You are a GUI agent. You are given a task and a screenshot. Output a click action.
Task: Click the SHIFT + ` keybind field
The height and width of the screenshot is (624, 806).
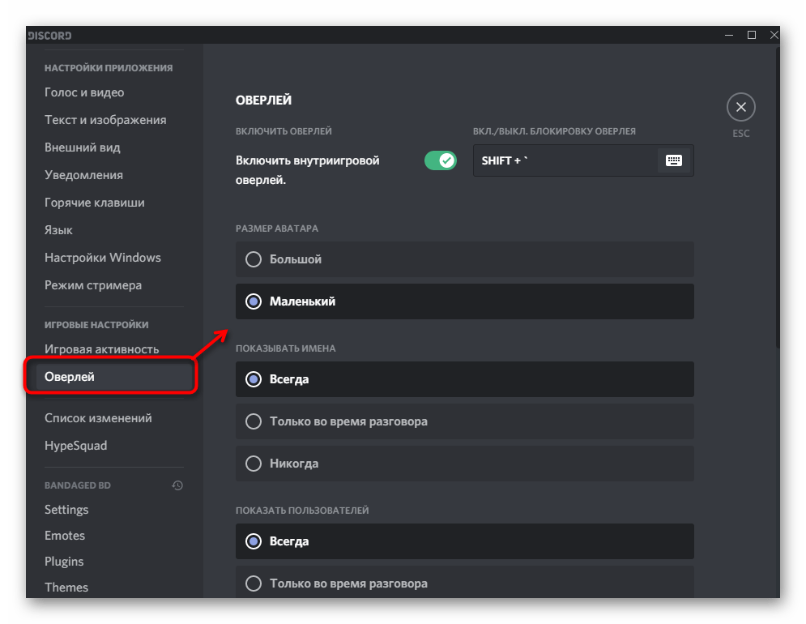[x=567, y=160]
